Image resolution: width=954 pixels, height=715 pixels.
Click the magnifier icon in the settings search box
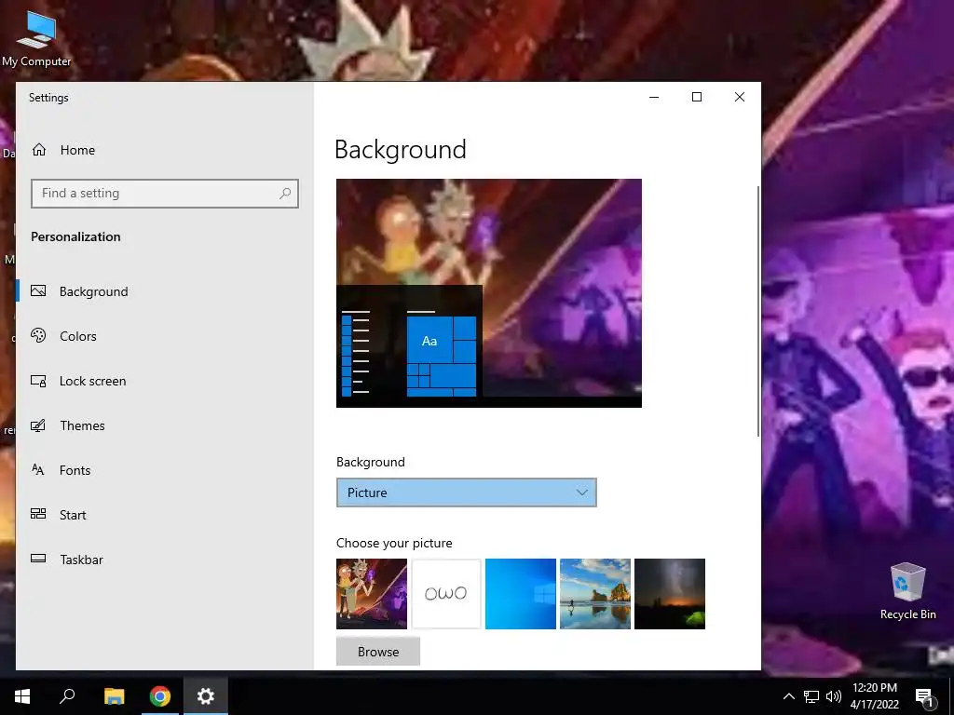click(285, 194)
